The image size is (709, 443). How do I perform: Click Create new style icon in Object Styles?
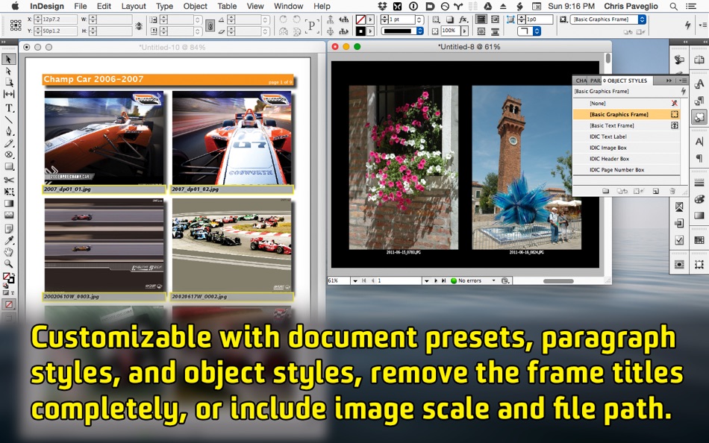tap(656, 191)
